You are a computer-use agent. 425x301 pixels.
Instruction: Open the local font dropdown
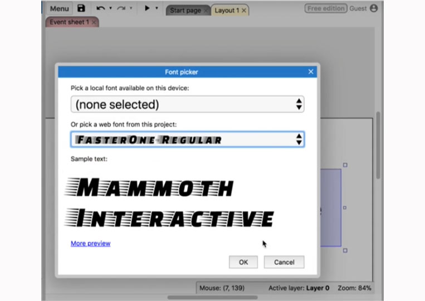187,105
